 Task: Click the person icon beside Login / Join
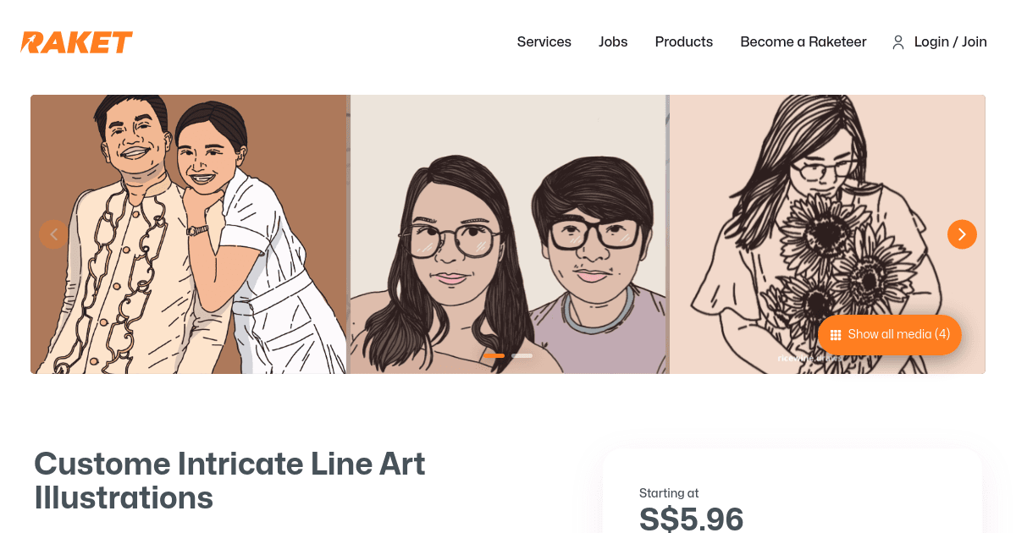897,41
